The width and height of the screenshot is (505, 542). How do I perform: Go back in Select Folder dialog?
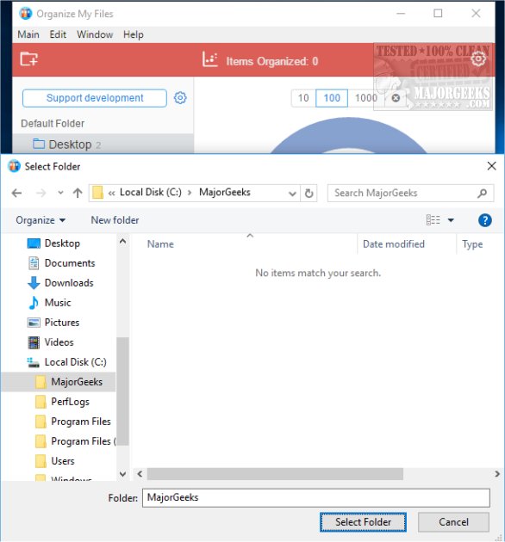pos(16,193)
